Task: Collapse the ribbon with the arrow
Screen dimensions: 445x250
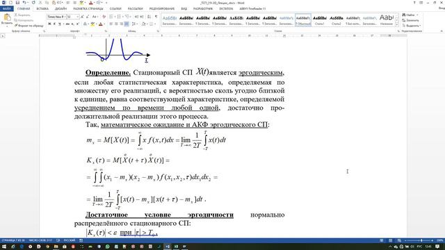Action: 442,31
